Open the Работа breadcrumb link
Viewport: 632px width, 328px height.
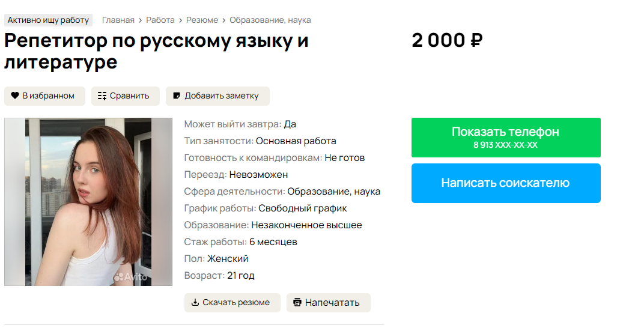160,20
